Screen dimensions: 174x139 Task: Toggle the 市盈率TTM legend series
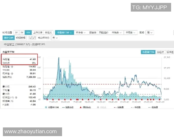click(52, 107)
